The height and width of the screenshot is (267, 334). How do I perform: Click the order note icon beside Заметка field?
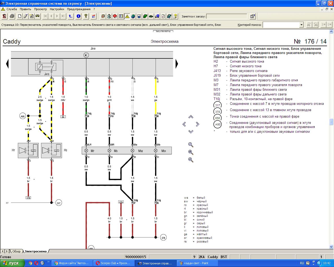point(252,16)
